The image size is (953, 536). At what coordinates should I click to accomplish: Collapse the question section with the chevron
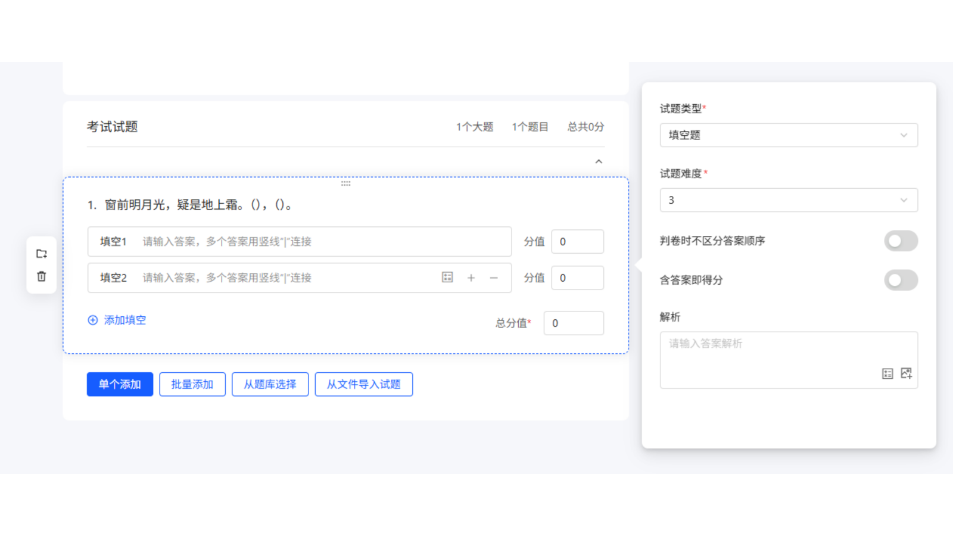598,161
